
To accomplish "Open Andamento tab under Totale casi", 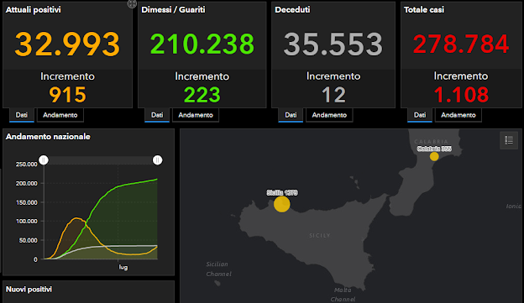I will (458, 115).
